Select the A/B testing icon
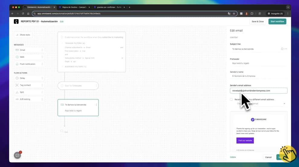Image resolution: width=299 pixels, height=167 pixels. 17,99
